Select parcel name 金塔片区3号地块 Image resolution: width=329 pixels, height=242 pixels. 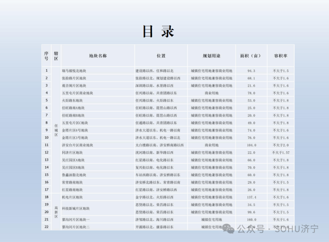pos(75,138)
